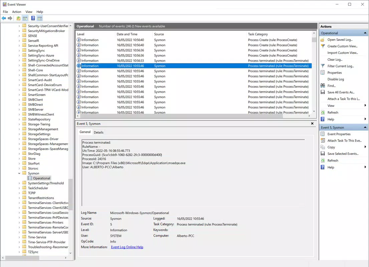Click Save All Events As disk icon

point(323,92)
